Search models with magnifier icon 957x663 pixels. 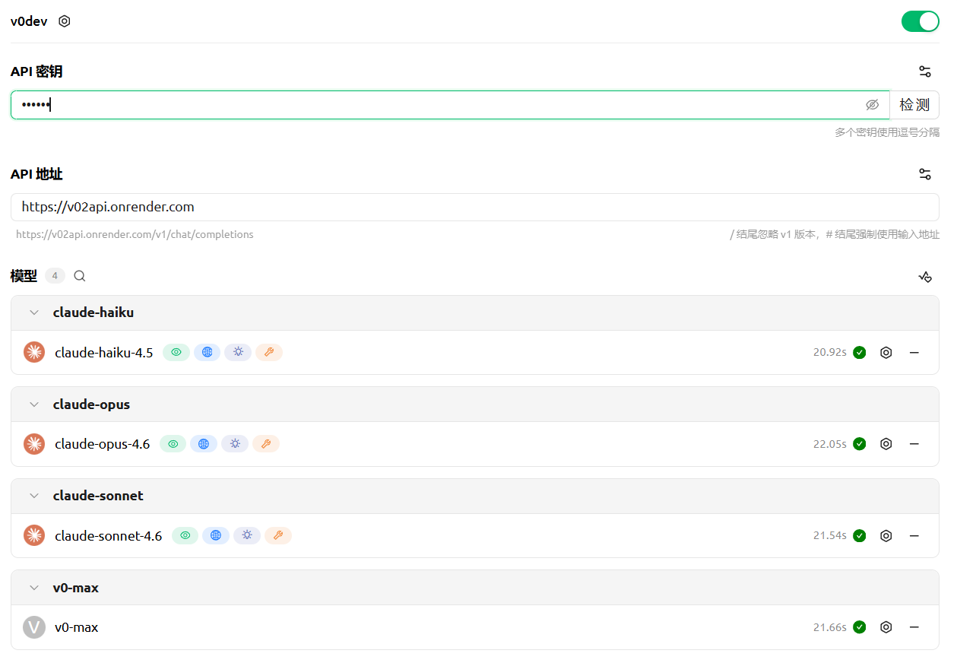tap(80, 276)
